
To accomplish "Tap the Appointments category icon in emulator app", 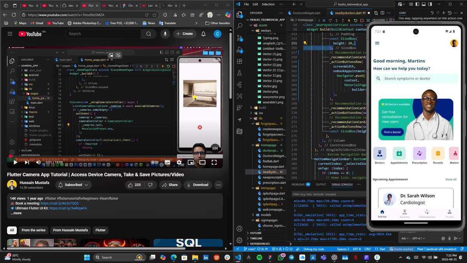I will click(x=399, y=154).
